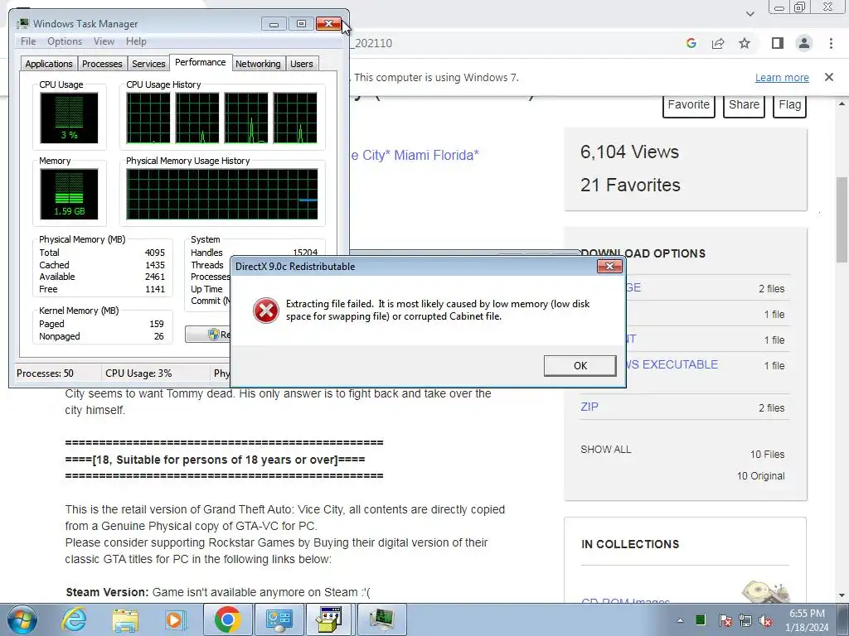Switch to the DirectX installer taskbar item

(x=330, y=619)
